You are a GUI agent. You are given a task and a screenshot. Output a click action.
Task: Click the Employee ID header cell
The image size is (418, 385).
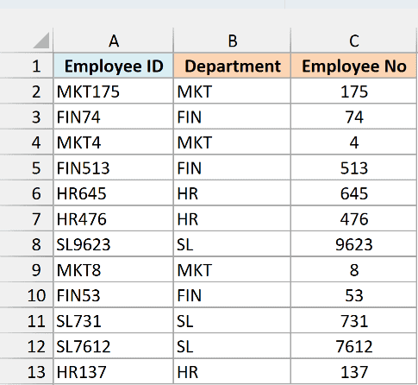point(114,66)
